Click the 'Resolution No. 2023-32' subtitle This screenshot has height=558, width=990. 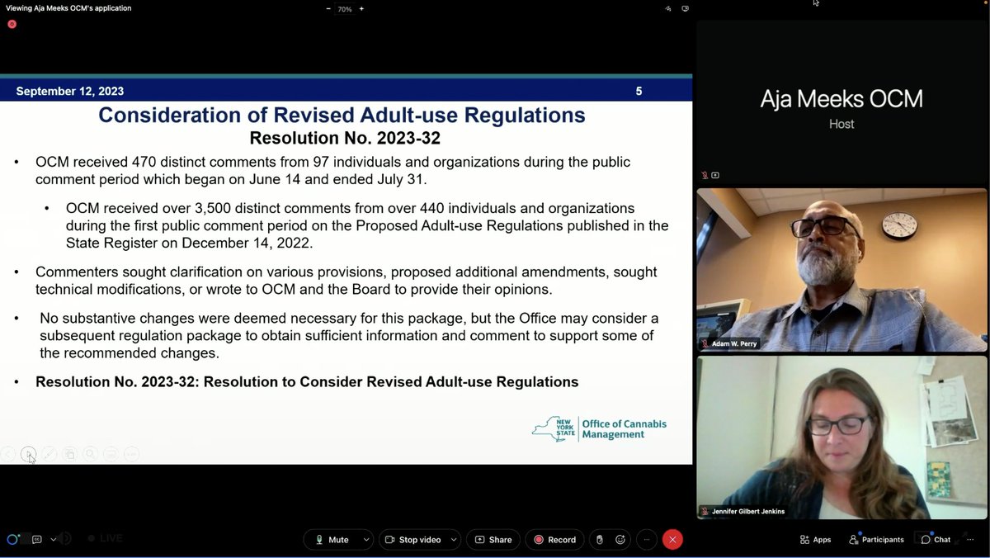coord(345,138)
